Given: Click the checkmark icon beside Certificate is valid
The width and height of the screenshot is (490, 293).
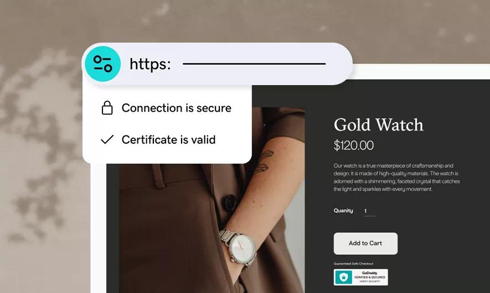Looking at the screenshot, I should coord(107,139).
